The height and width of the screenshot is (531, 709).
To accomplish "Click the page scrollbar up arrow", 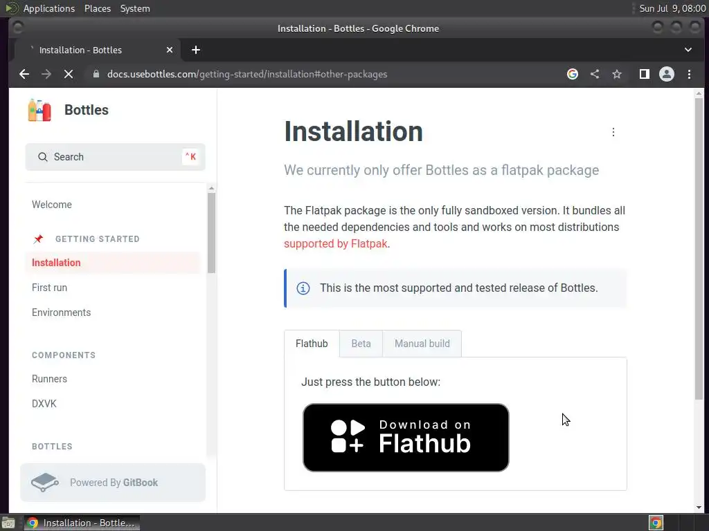I will tap(699, 93).
